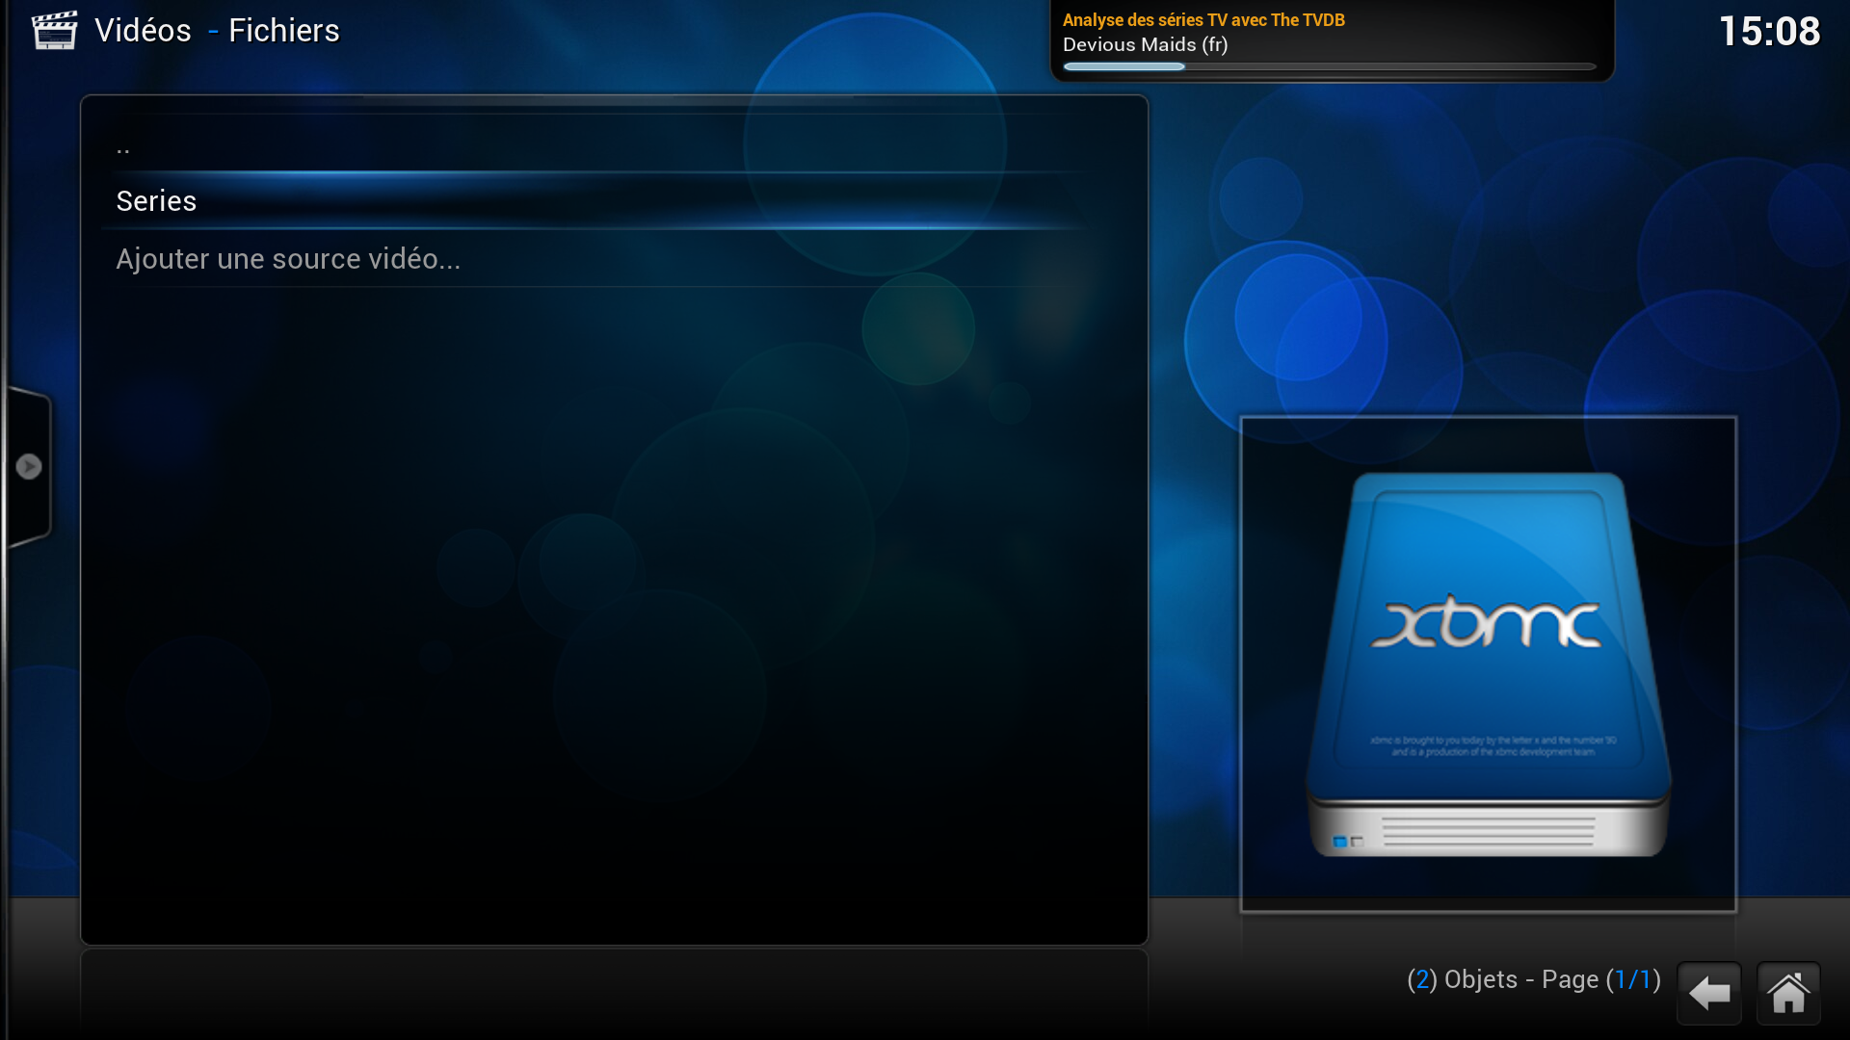The height and width of the screenshot is (1040, 1850).
Task: Click the Objets page counter text
Action: click(x=1534, y=979)
